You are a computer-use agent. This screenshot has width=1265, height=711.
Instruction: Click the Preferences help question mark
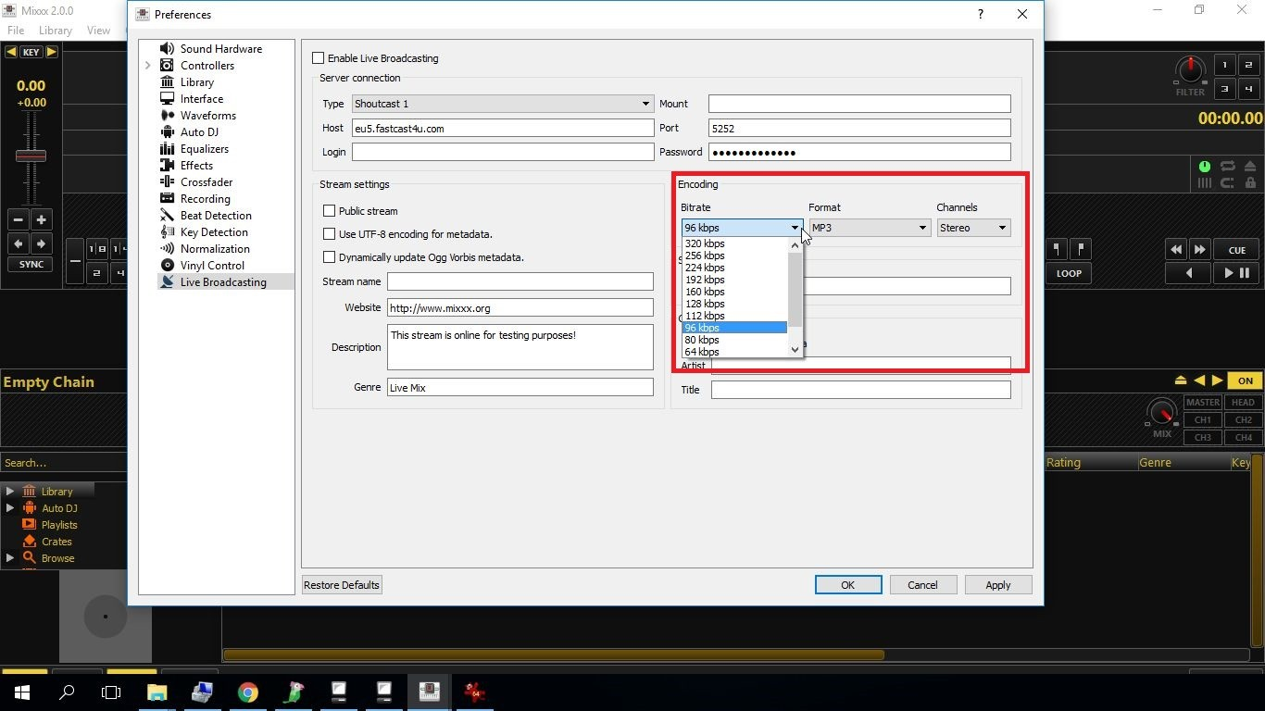click(x=981, y=14)
